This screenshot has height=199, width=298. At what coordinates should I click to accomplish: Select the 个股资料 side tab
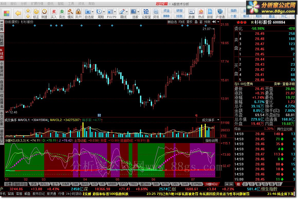2,69
